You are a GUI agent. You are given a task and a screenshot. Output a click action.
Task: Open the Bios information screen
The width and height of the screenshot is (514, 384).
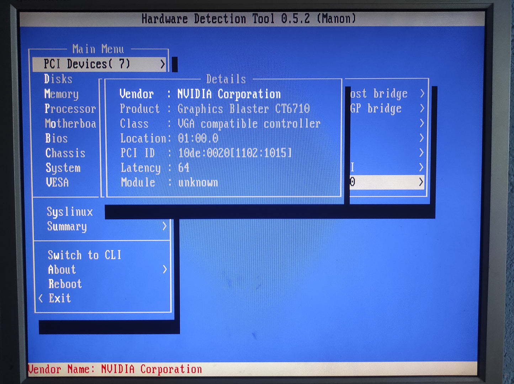pyautogui.click(x=57, y=138)
